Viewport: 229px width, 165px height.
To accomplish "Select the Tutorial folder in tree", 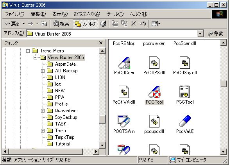I will pos(59,144).
